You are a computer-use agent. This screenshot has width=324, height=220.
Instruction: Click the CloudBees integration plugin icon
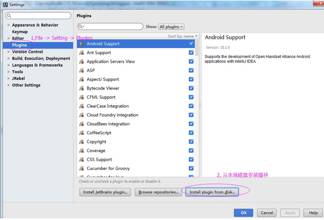click(82, 124)
